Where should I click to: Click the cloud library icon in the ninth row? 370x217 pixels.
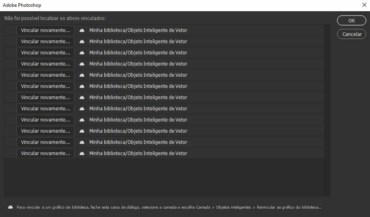(x=82, y=120)
